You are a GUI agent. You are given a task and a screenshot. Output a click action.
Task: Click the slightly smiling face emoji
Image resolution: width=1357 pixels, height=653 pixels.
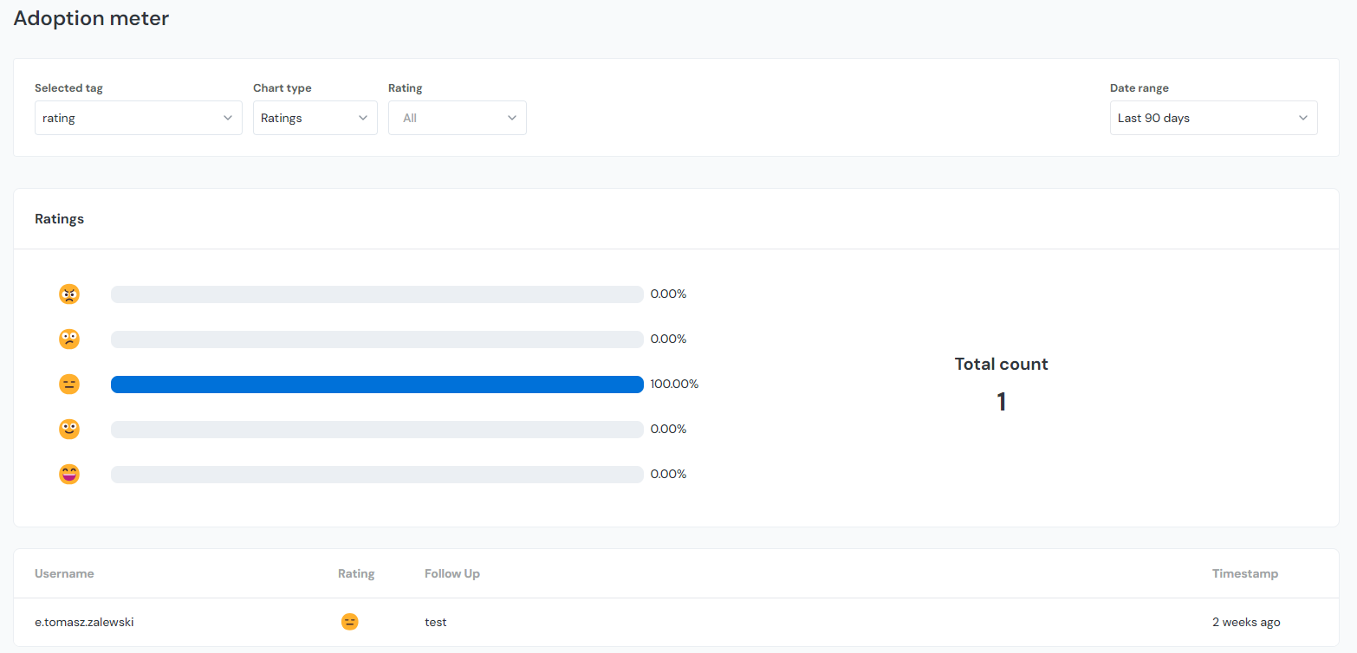[69, 430]
